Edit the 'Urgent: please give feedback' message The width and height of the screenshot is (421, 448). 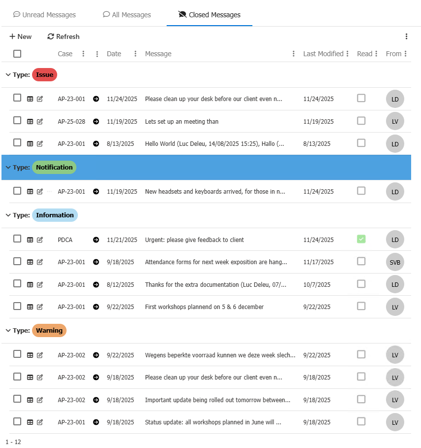click(40, 240)
